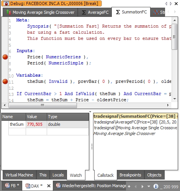Toggle the breakpoint marker on line 7
The width and height of the screenshot is (180, 191).
(x=5, y=57)
